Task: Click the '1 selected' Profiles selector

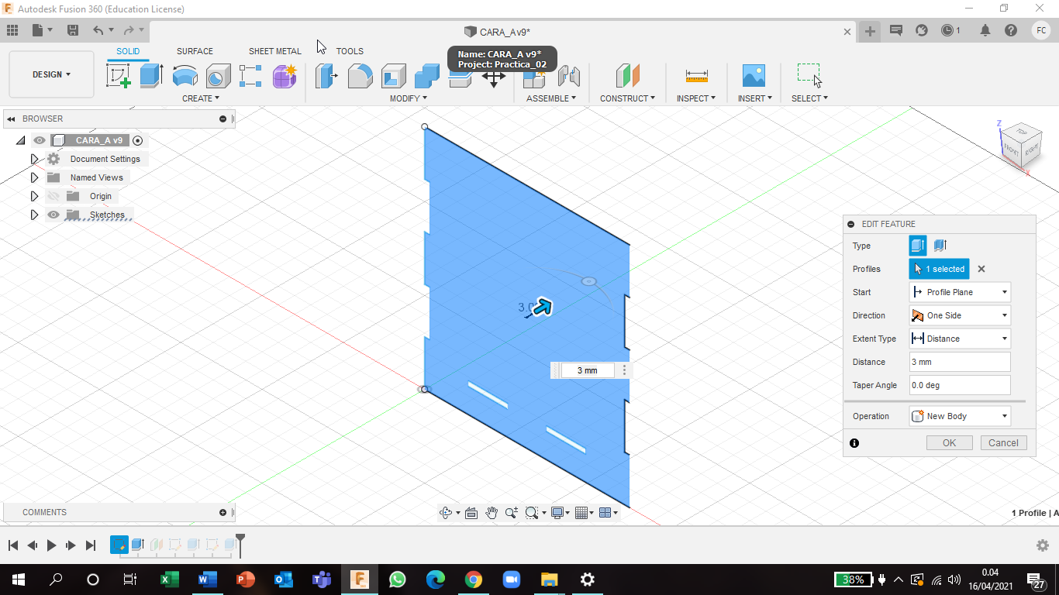Action: [x=939, y=269]
